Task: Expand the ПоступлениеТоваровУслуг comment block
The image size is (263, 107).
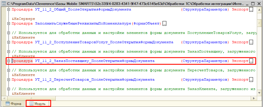Action: pos(8,33)
